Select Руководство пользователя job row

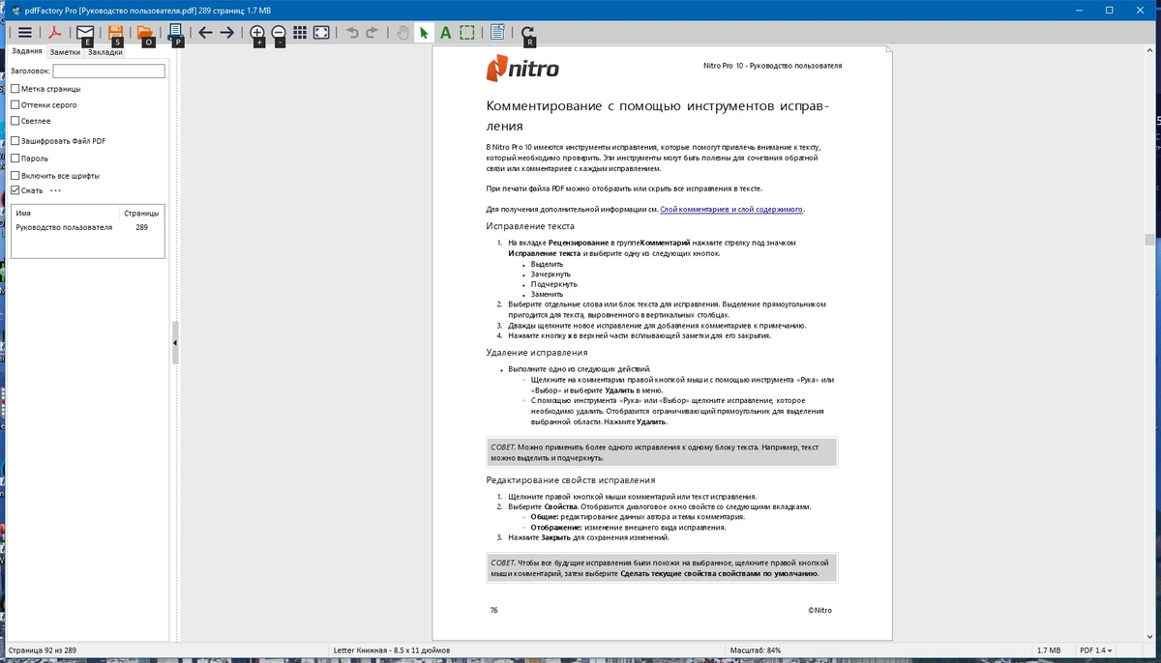(87, 227)
